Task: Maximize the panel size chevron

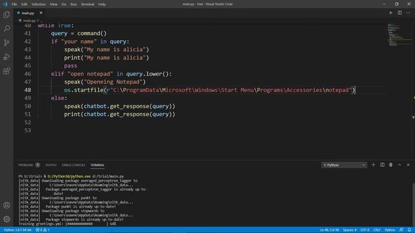Action: (x=399, y=165)
